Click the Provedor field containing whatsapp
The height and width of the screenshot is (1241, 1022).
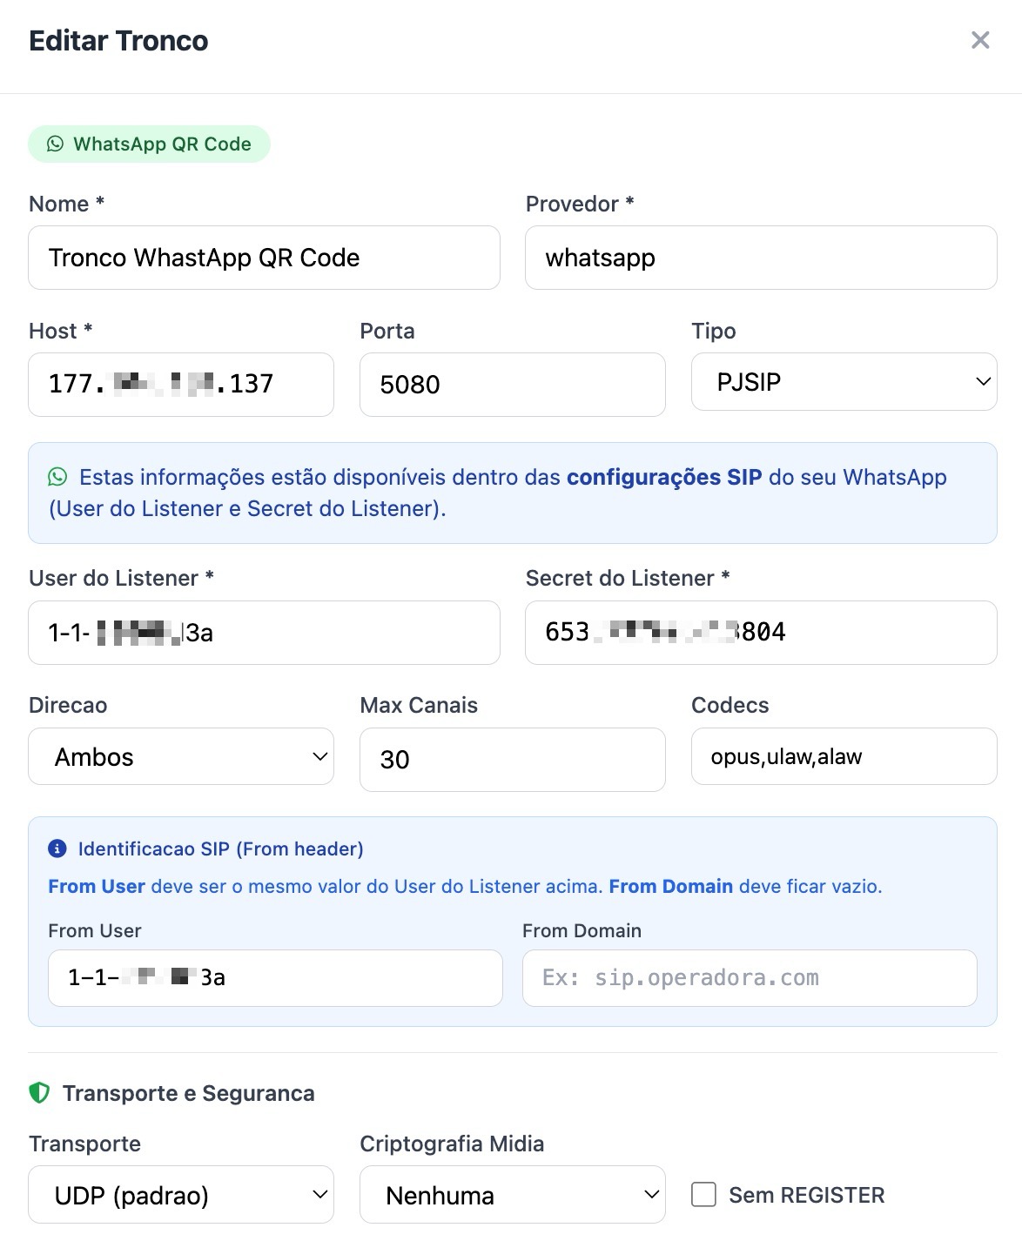(761, 258)
